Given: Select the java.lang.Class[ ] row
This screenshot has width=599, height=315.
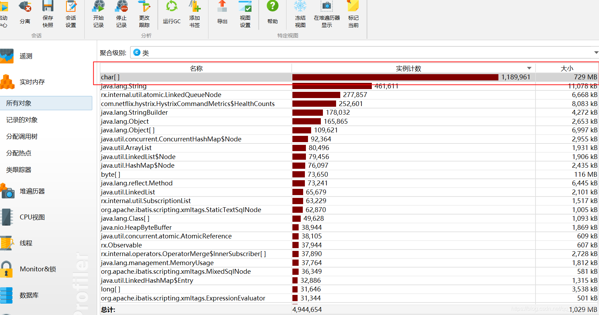Looking at the screenshot, I should click(x=350, y=218).
